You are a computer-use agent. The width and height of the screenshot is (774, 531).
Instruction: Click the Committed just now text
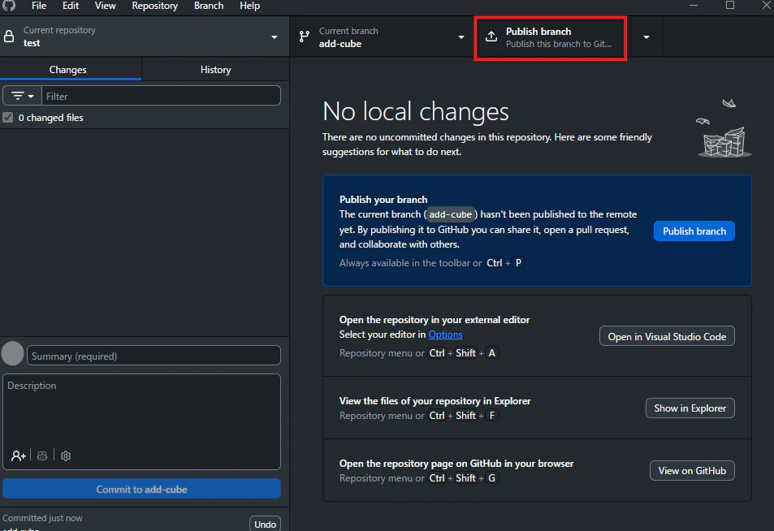(42, 518)
